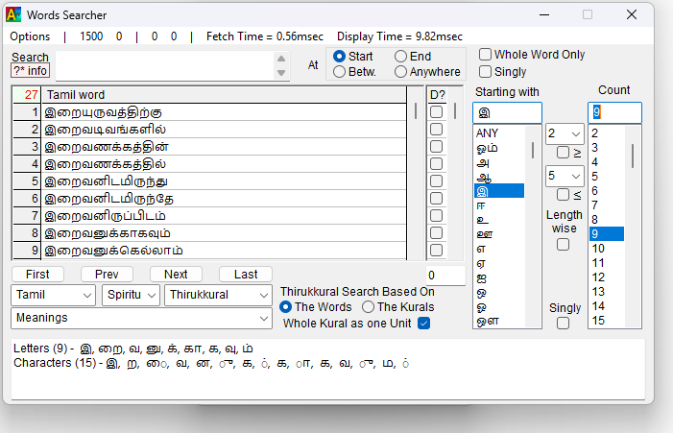Open the Options menu
Viewport: 673px width, 433px height.
tap(30, 36)
